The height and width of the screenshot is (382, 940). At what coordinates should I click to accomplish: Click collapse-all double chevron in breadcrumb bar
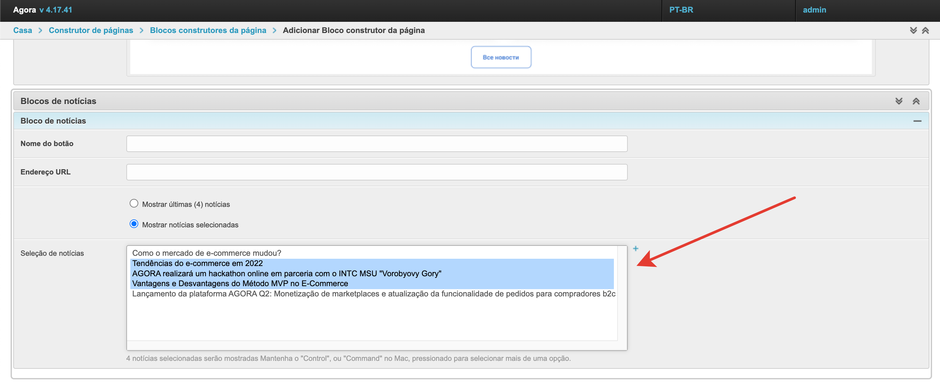925,30
